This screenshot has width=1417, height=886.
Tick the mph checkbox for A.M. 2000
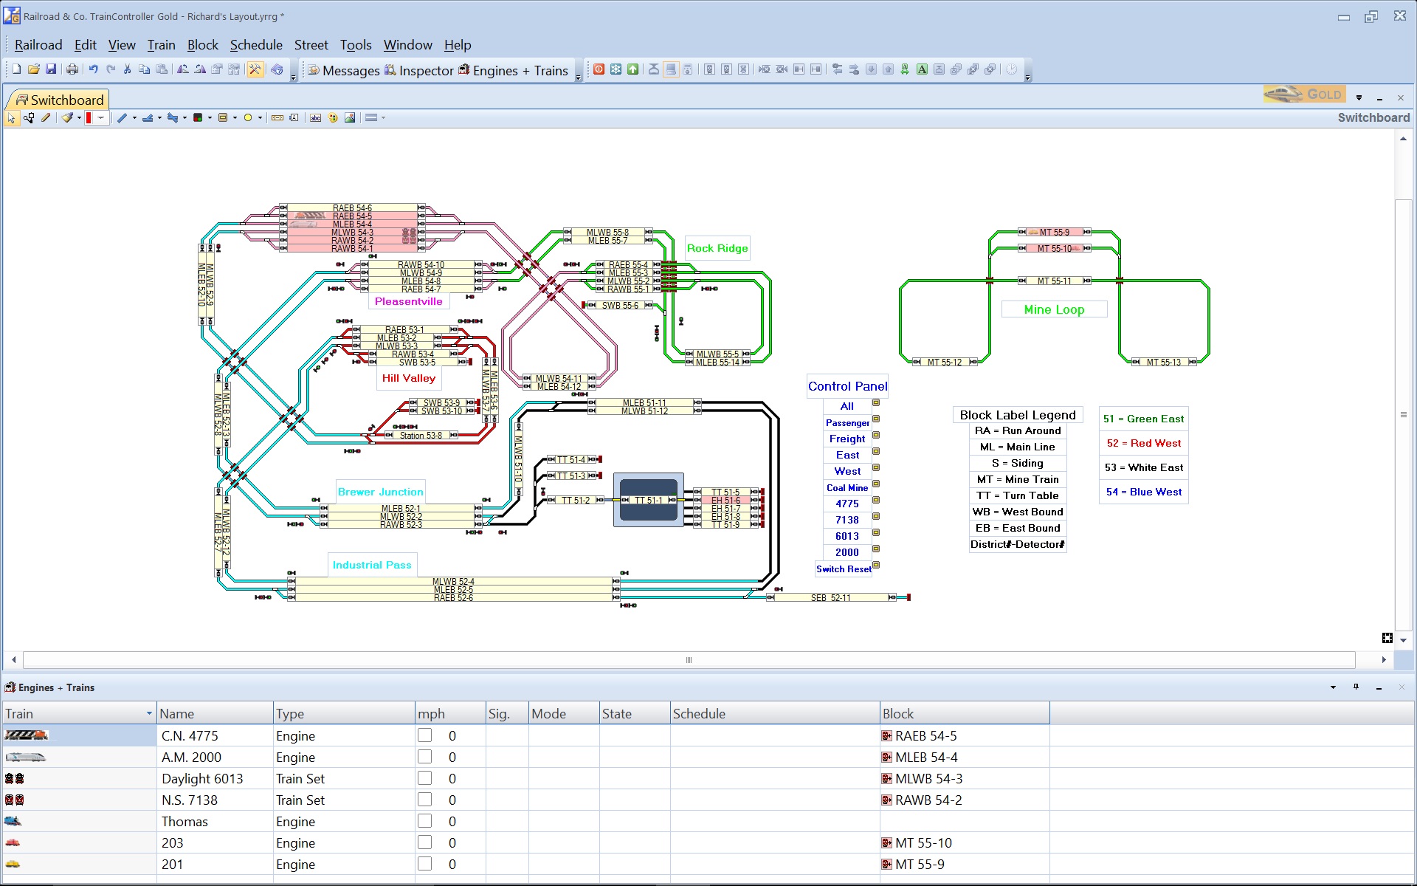[424, 757]
